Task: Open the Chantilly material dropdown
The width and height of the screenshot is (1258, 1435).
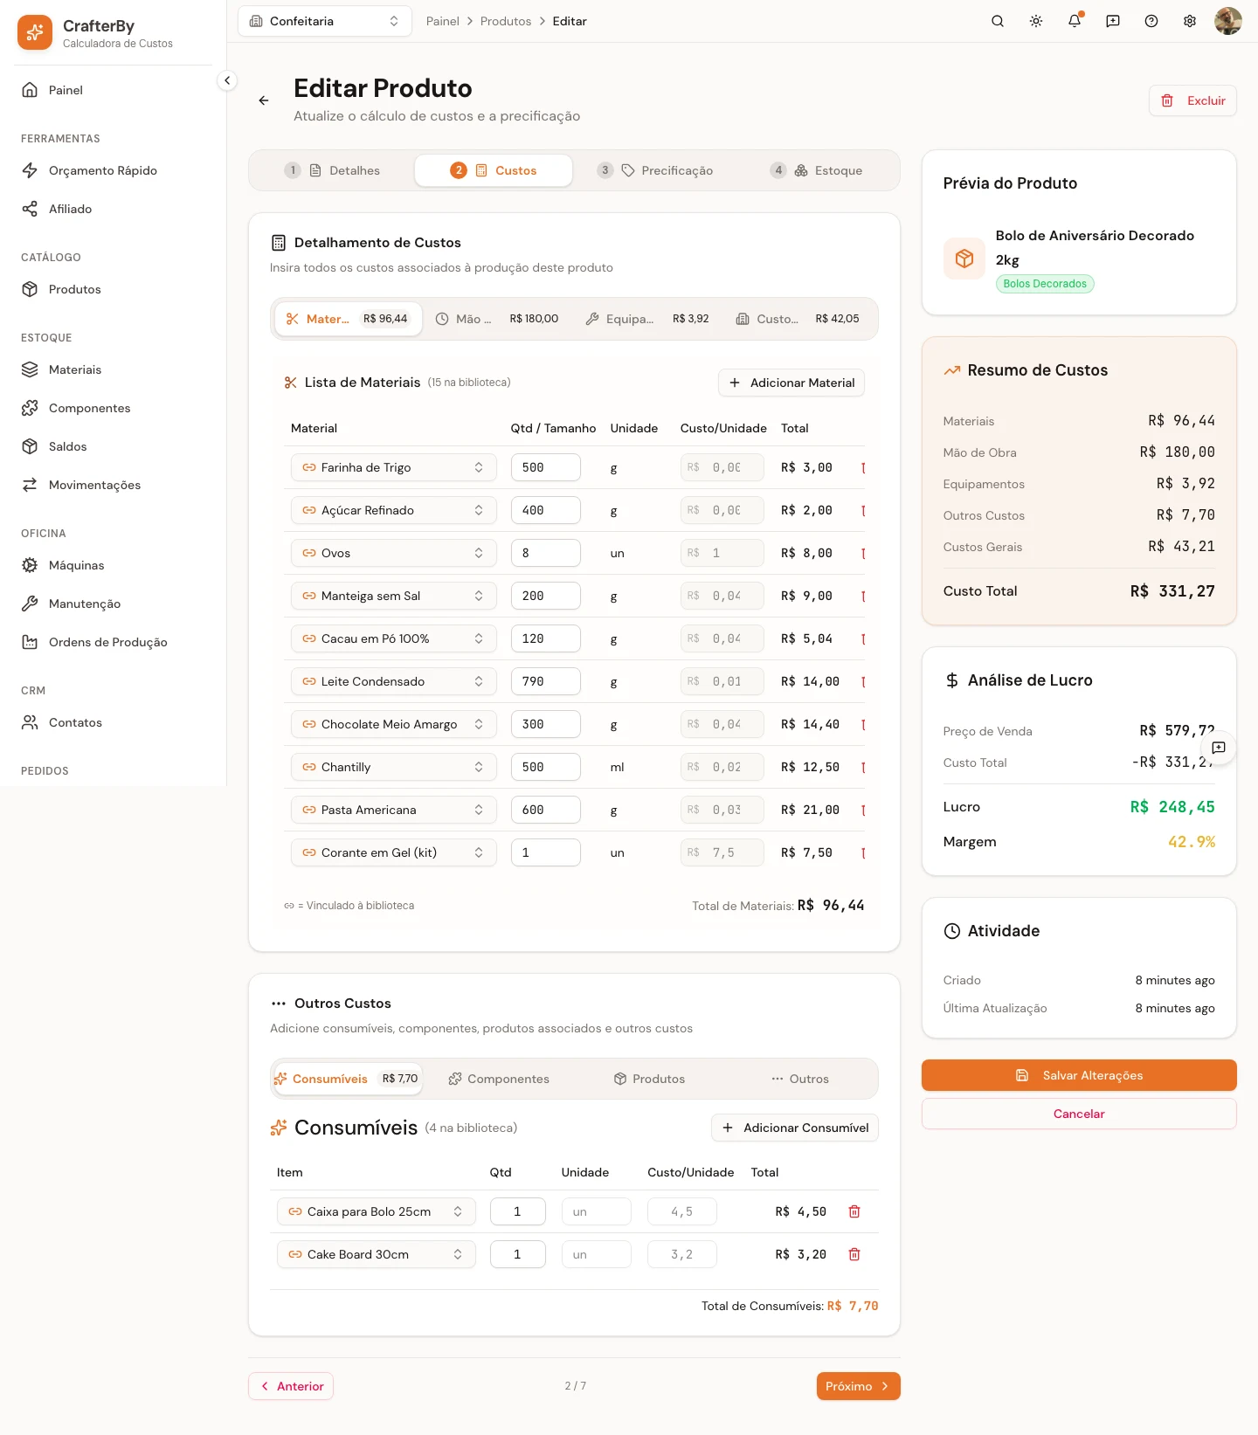Action: pyautogui.click(x=394, y=767)
